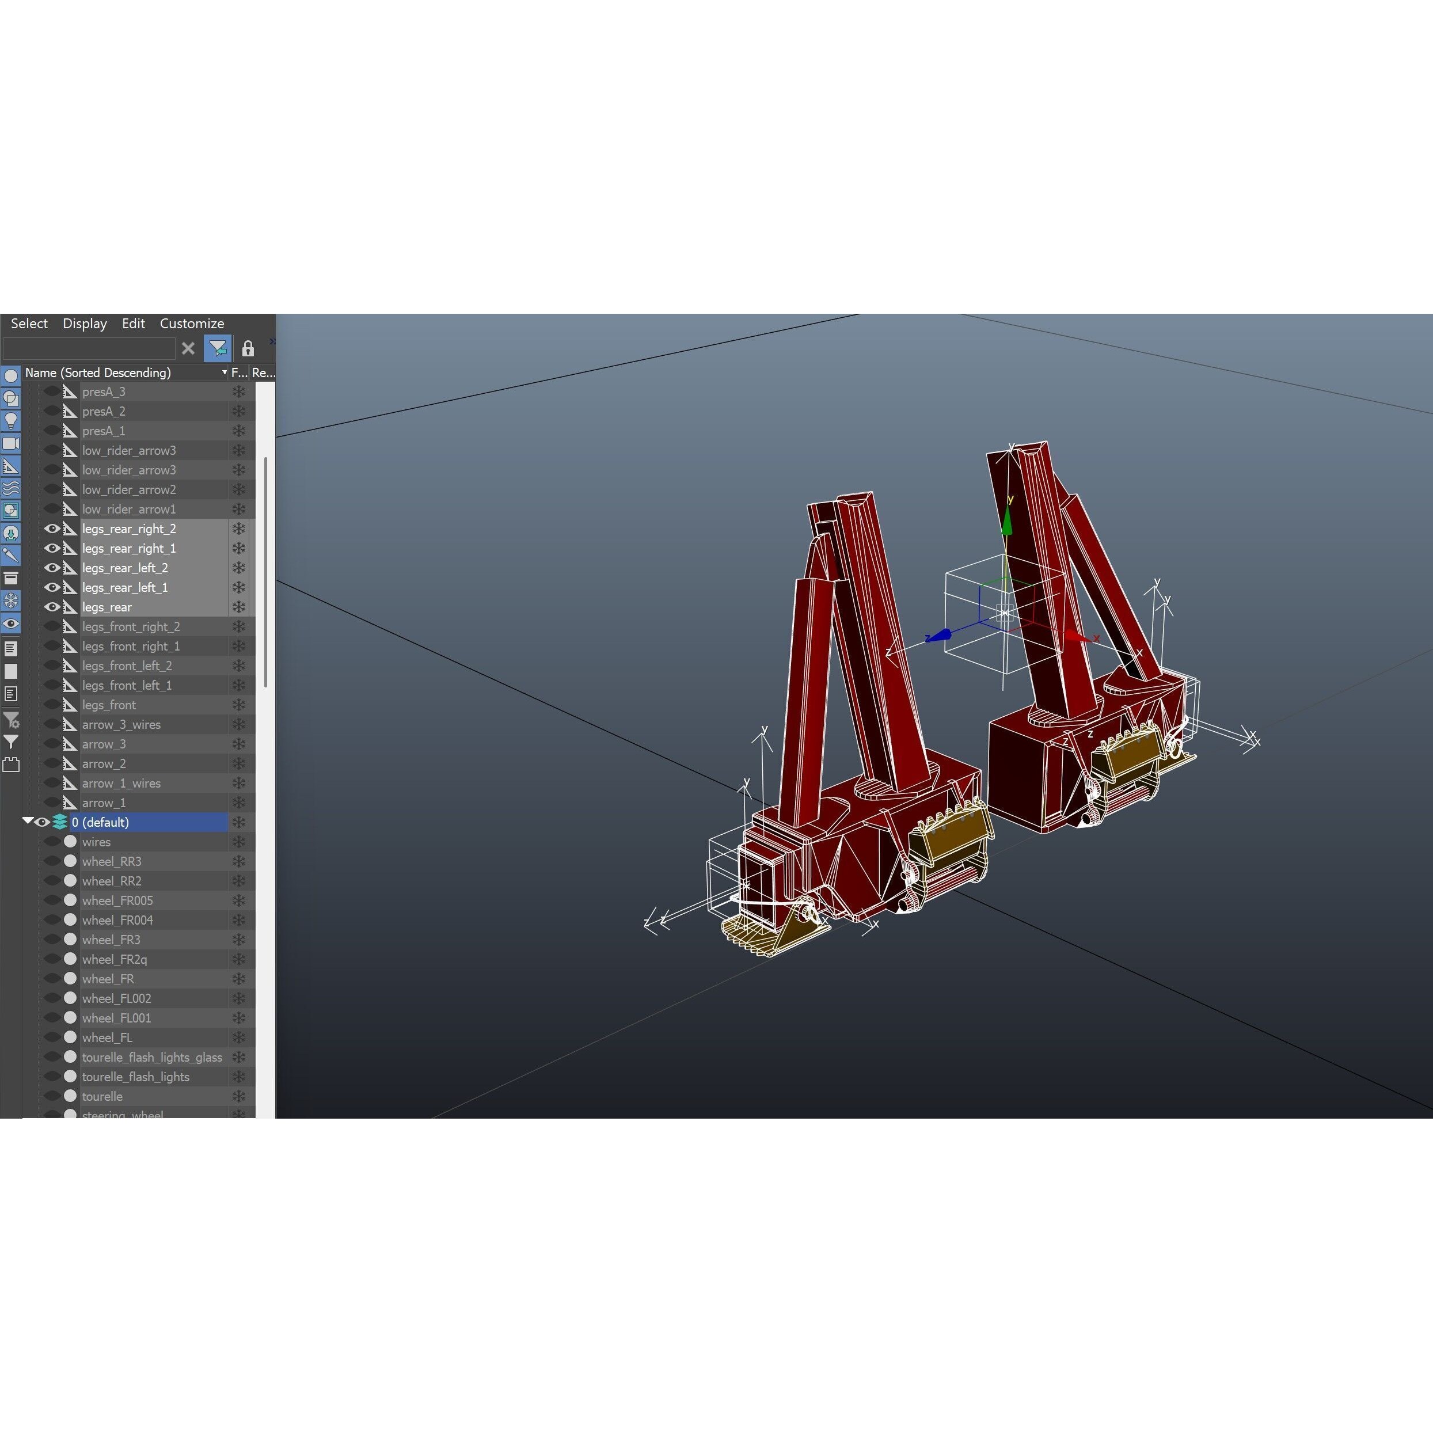The height and width of the screenshot is (1433, 1433).
Task: Click the Display Hidden Objects eye icon
Action: tap(11, 624)
